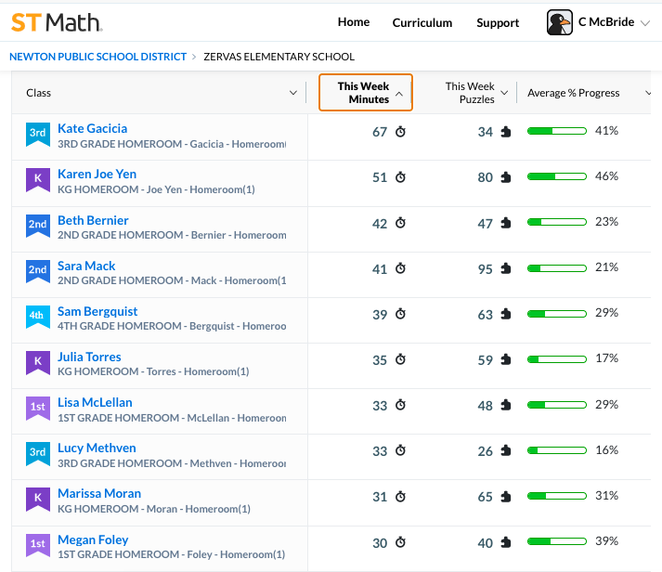Click the 1st grade badge for Lisa McLellan

[38, 409]
